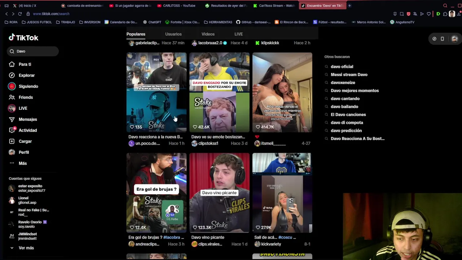
Task: Reload the page in browser
Action: [20, 14]
